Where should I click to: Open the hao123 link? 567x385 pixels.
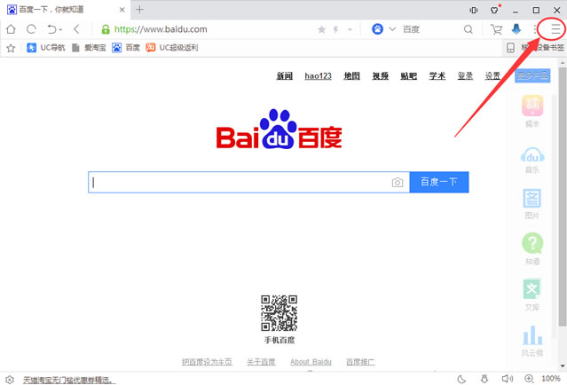click(x=319, y=76)
